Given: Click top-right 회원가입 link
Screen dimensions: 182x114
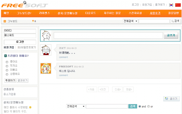Looking at the screenshot, I should click(x=147, y=5).
